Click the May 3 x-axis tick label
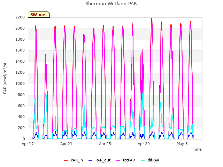The image size is (223, 167). pos(182,144)
